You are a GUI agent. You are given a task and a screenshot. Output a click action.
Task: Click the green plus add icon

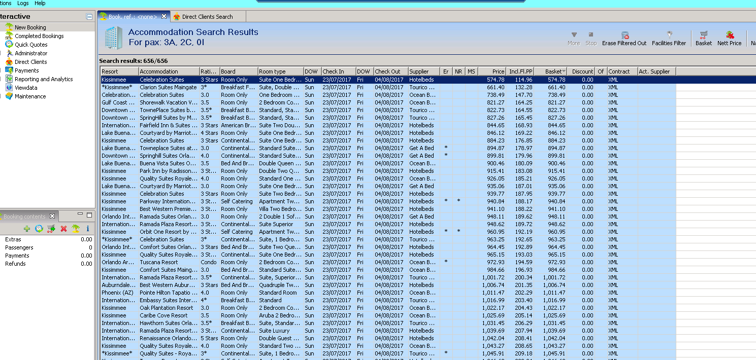[x=27, y=229]
